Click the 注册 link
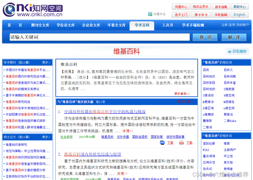Screen dimensions: 253x180 [224, 25]
